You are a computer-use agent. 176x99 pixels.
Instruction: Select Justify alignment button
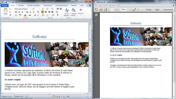point(52,12)
